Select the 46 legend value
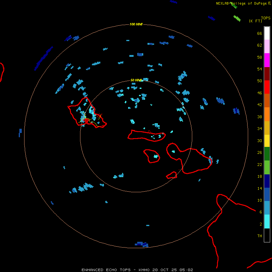Viewport: 272px width, 272px height. 260,93
